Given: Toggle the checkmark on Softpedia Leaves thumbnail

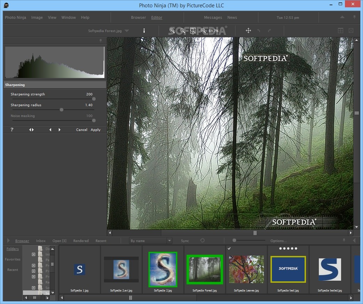Looking at the screenshot, I should (229, 248).
